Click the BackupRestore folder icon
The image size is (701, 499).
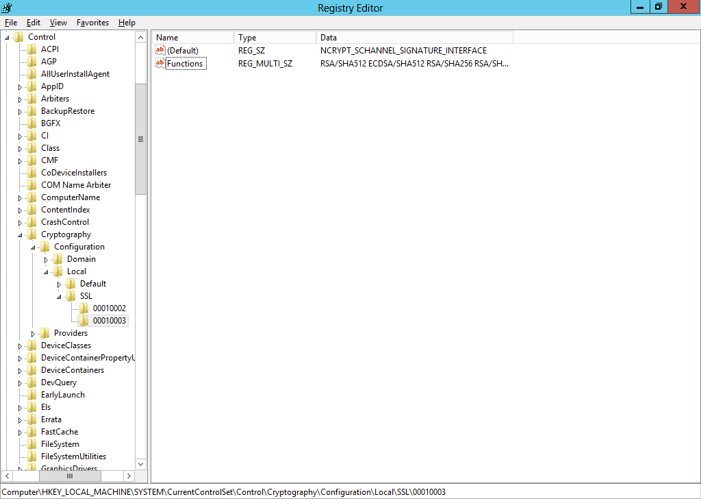(x=31, y=111)
